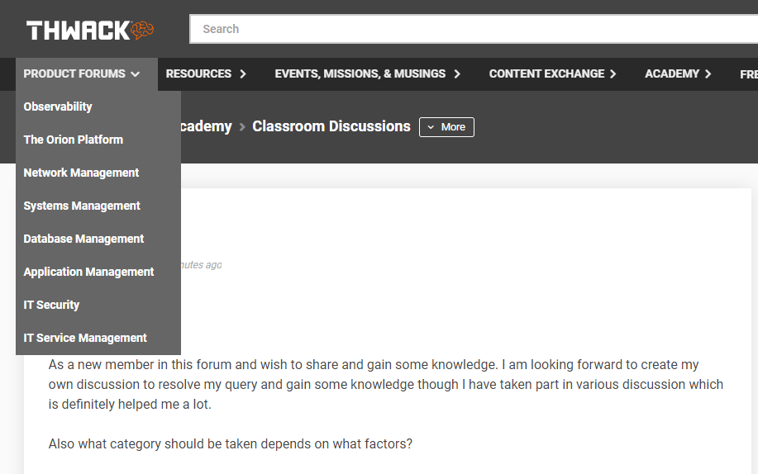Open the More dropdown button
The width and height of the screenshot is (758, 474).
coord(446,127)
